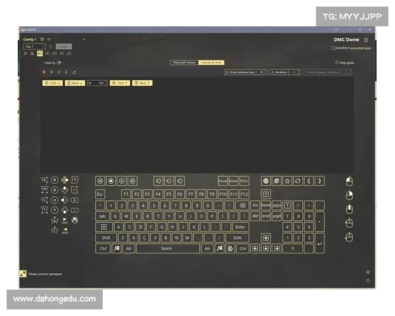Open the Slot 1 dropdown

pos(34,47)
